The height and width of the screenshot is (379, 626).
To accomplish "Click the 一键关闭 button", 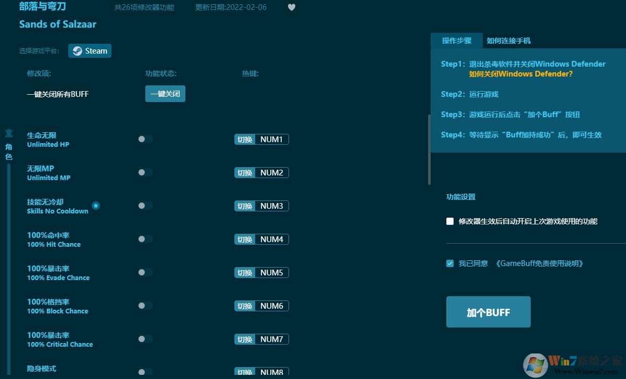I will 165,94.
